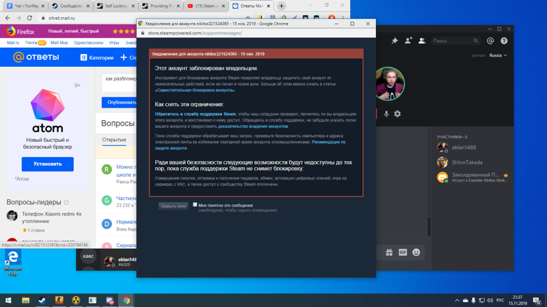This screenshot has height=307, width=547.
Task: Open 'Мой Мир' portal link
Action: click(x=59, y=43)
